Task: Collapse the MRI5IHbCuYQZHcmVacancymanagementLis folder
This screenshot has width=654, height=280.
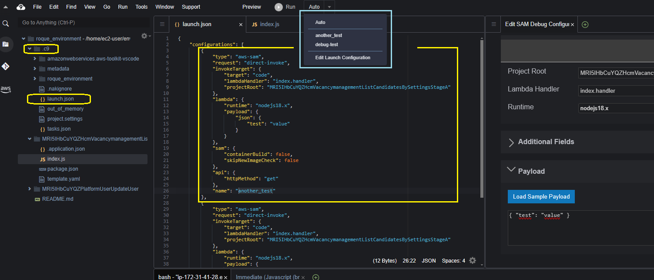Action: pos(30,139)
